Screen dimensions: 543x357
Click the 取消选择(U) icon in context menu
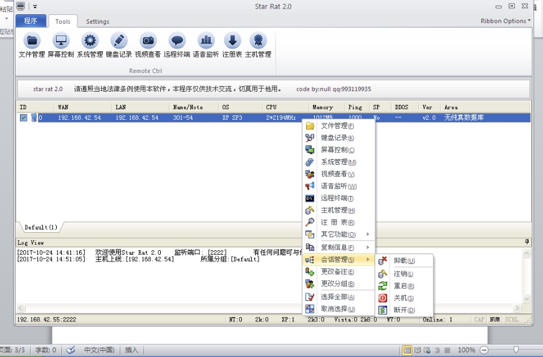(310, 309)
